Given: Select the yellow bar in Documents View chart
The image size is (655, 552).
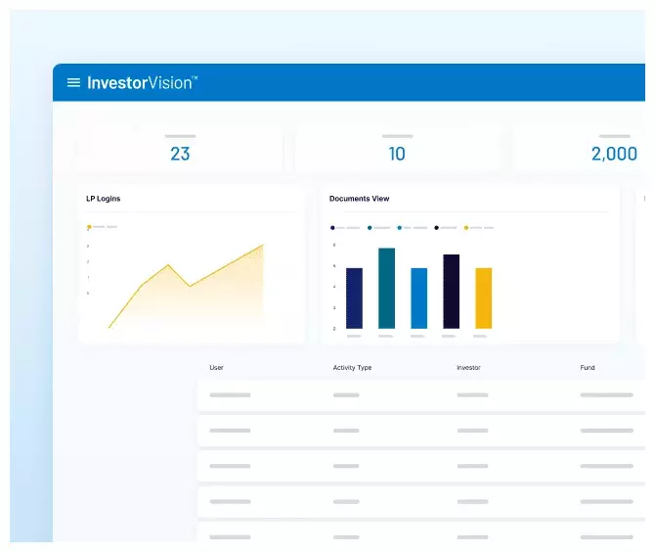Looking at the screenshot, I should tap(483, 299).
